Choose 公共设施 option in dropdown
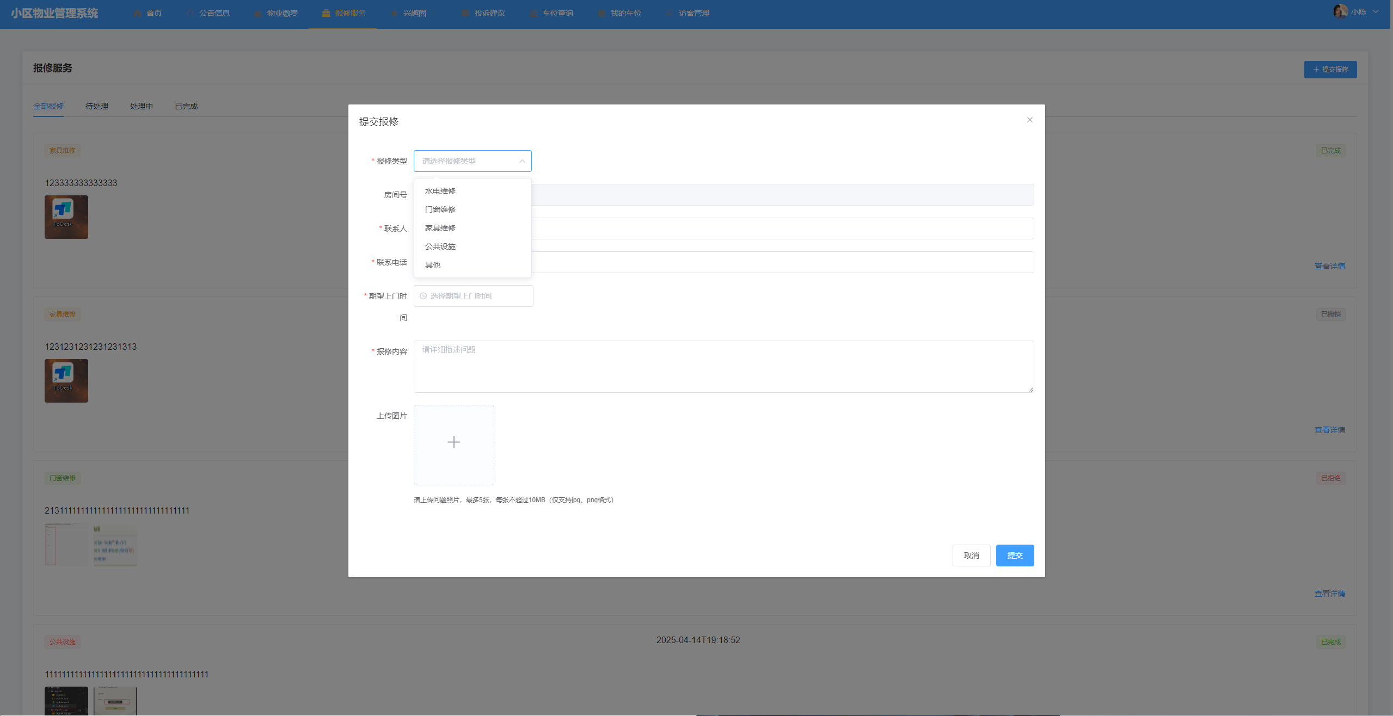 point(440,246)
